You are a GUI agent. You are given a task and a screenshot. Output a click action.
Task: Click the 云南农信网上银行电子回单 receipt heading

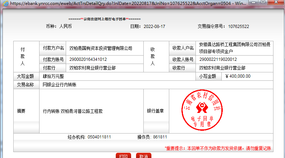[x=105, y=19]
